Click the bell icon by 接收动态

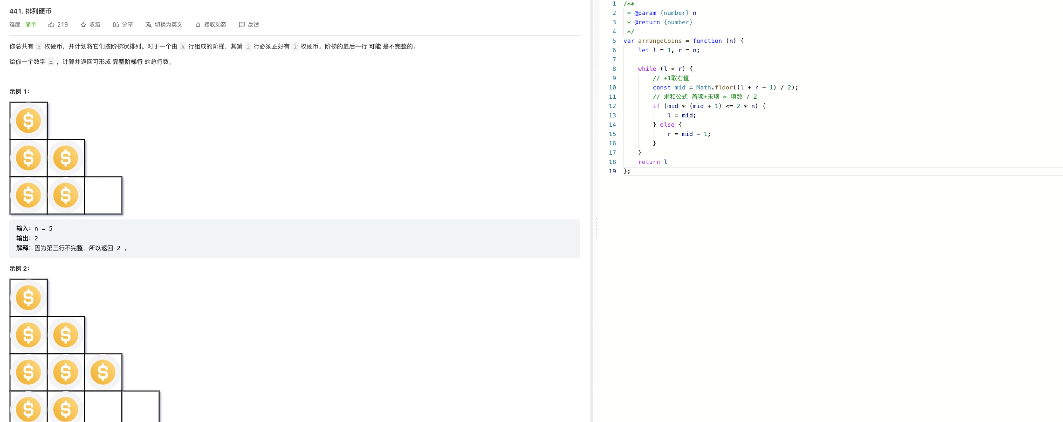pos(198,25)
